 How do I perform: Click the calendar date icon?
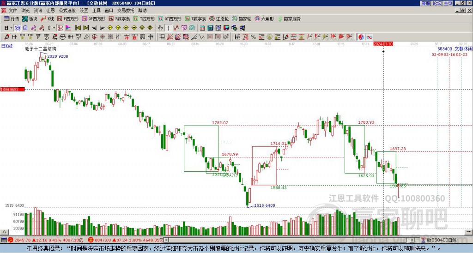tap(202, 28)
